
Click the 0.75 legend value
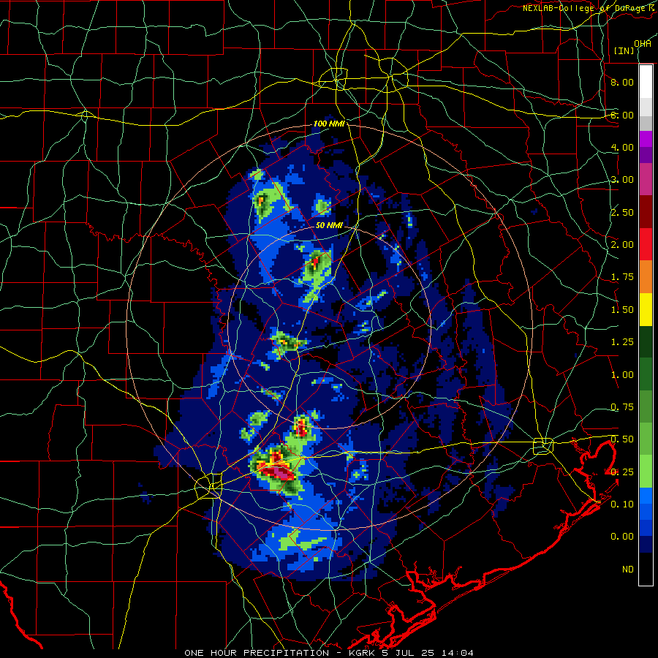[622, 407]
